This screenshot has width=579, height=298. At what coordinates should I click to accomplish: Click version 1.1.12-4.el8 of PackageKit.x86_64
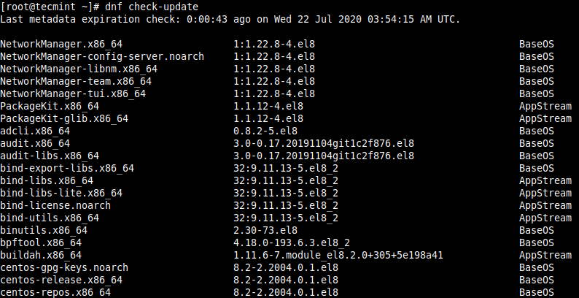[x=268, y=107]
